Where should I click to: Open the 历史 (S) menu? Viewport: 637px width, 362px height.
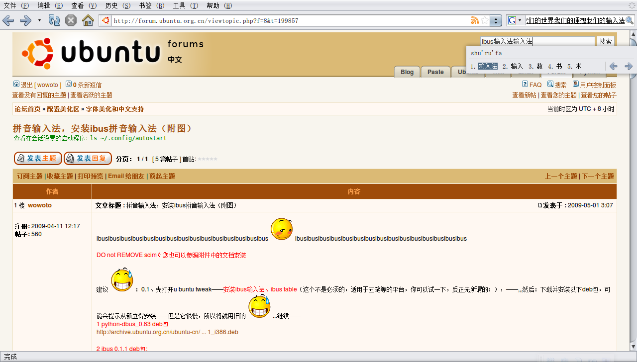point(118,5)
